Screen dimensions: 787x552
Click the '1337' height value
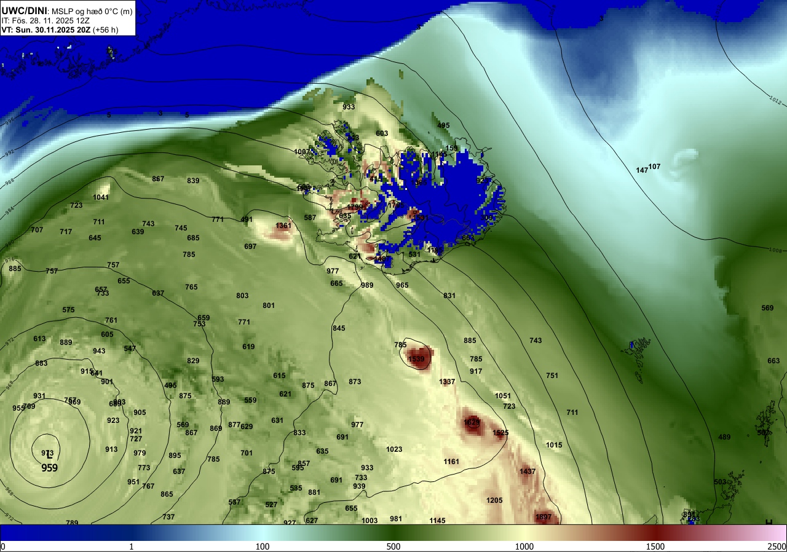[447, 382]
